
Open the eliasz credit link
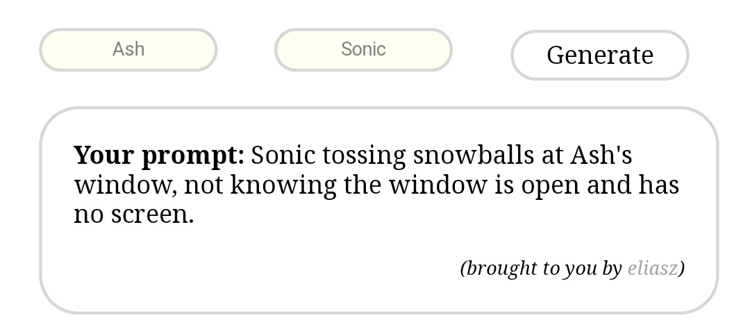(652, 268)
